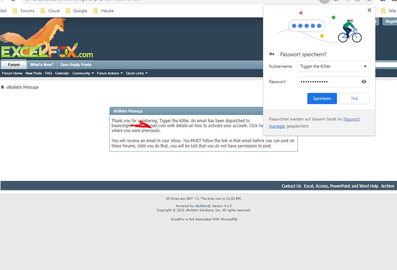397x270 pixels.
Task: Close the password save popup
Action: 369,10
